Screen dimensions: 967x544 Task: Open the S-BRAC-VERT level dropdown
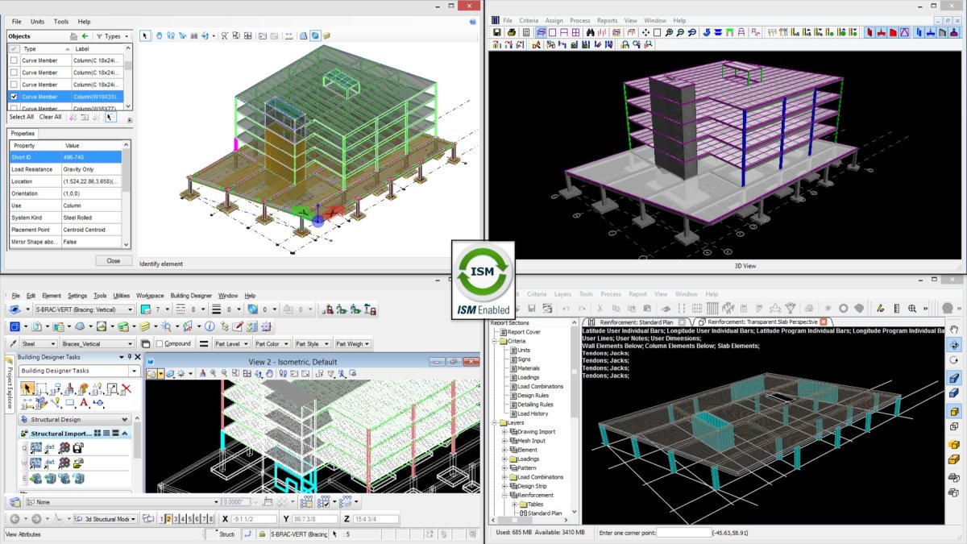(131, 309)
